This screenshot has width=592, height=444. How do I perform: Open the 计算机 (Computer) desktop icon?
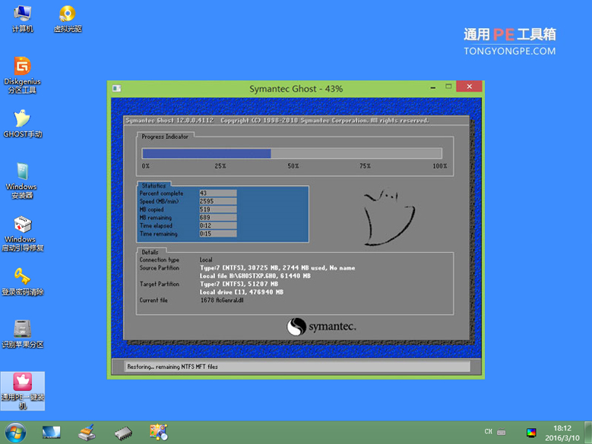[23, 15]
